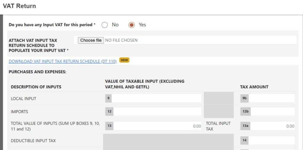303x150 pixels.
Task: Click the Total Value of Inputs field
Action: 157,126
